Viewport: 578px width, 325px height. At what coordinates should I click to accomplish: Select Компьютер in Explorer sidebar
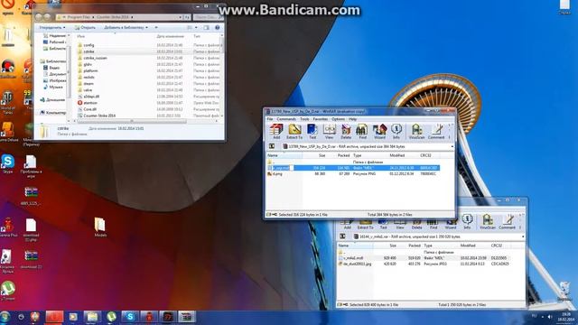tap(52, 112)
